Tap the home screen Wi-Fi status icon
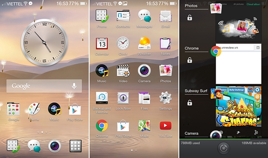The image size is (268, 158). pos(26,3)
